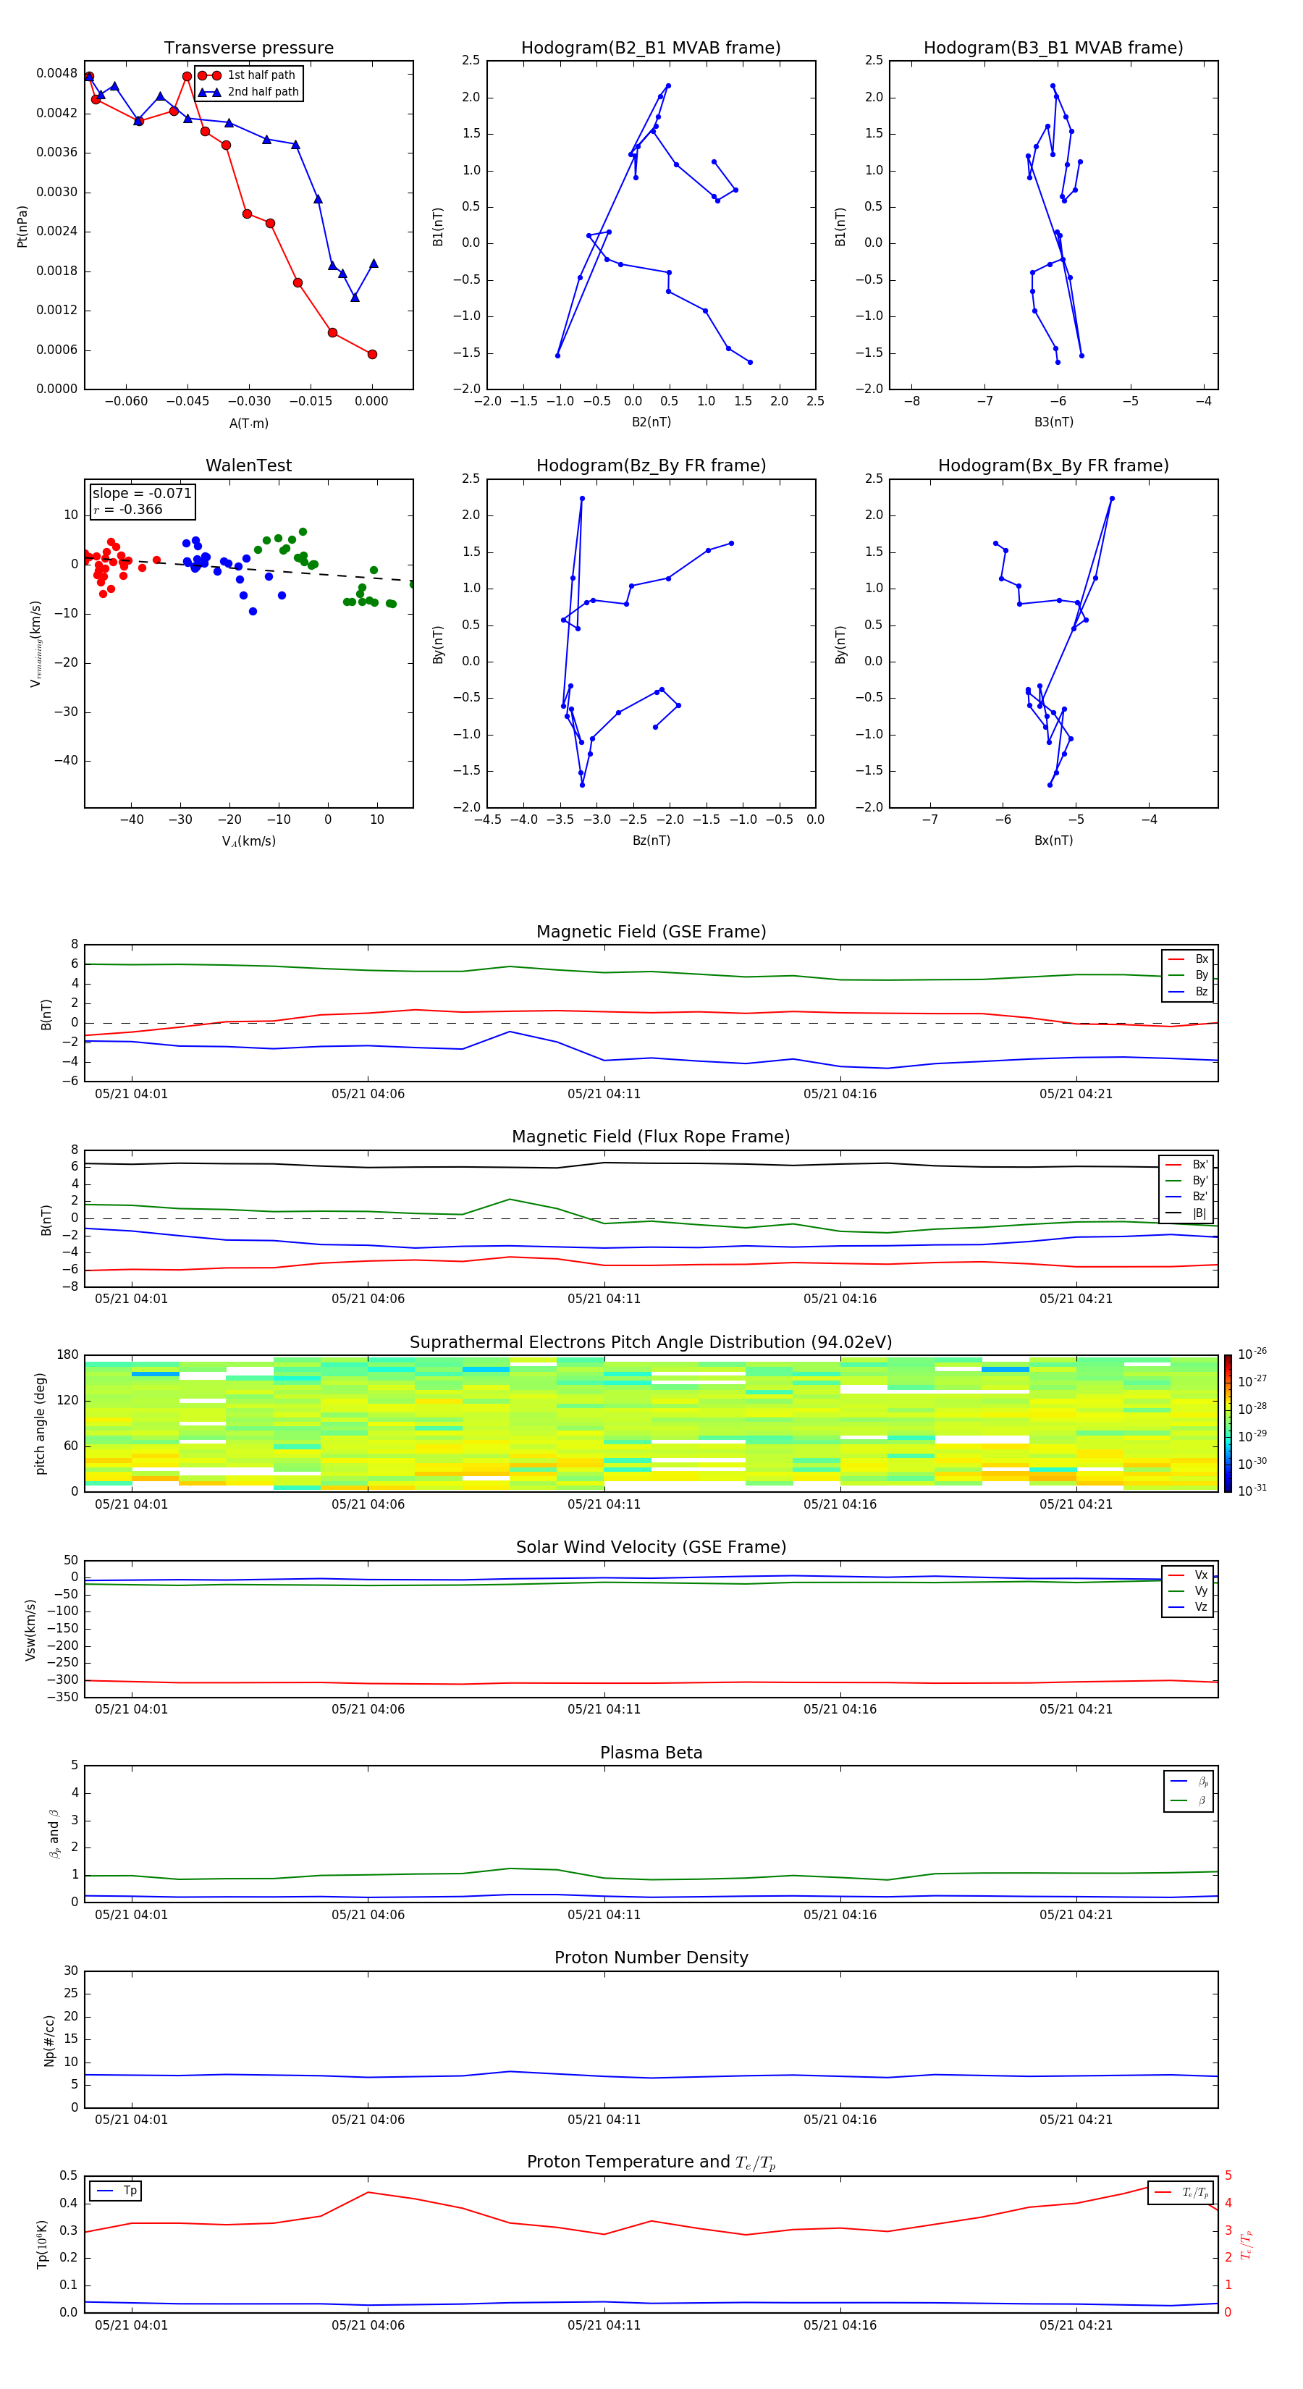Click 'slope = -0.071' in the WalenTest box
The image size is (1303, 2389).
(142, 494)
